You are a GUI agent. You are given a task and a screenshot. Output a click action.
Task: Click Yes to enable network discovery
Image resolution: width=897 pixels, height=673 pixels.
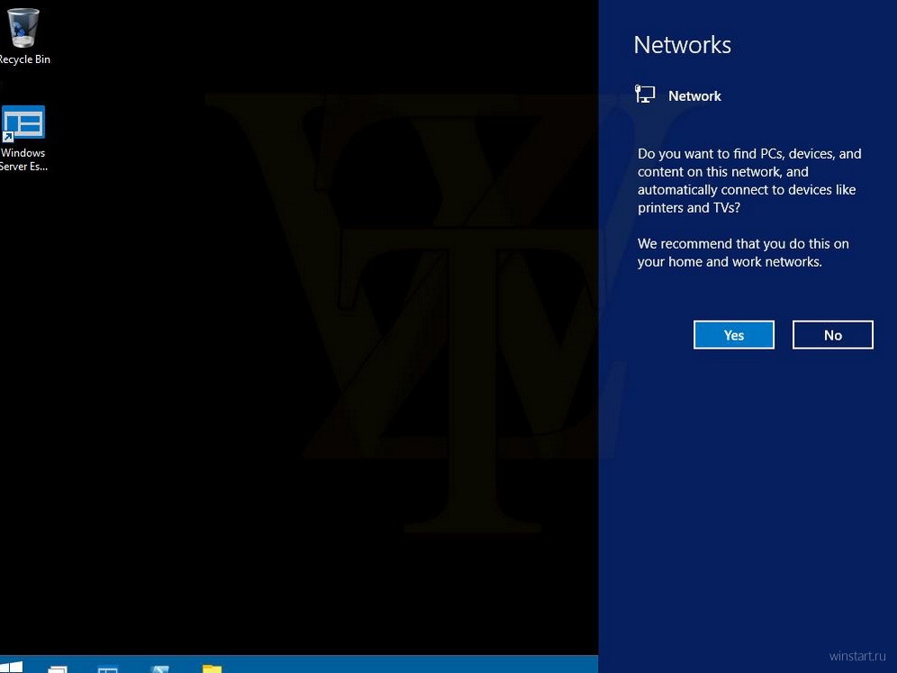(733, 335)
